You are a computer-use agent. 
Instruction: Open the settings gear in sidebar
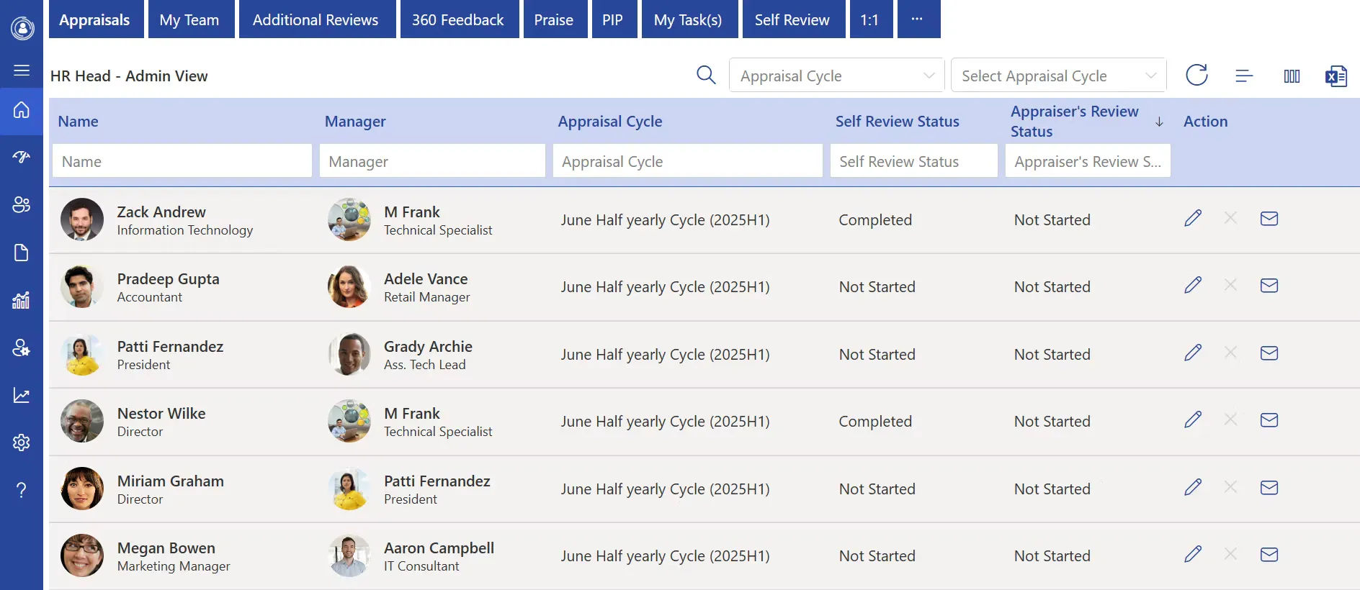pyautogui.click(x=22, y=442)
